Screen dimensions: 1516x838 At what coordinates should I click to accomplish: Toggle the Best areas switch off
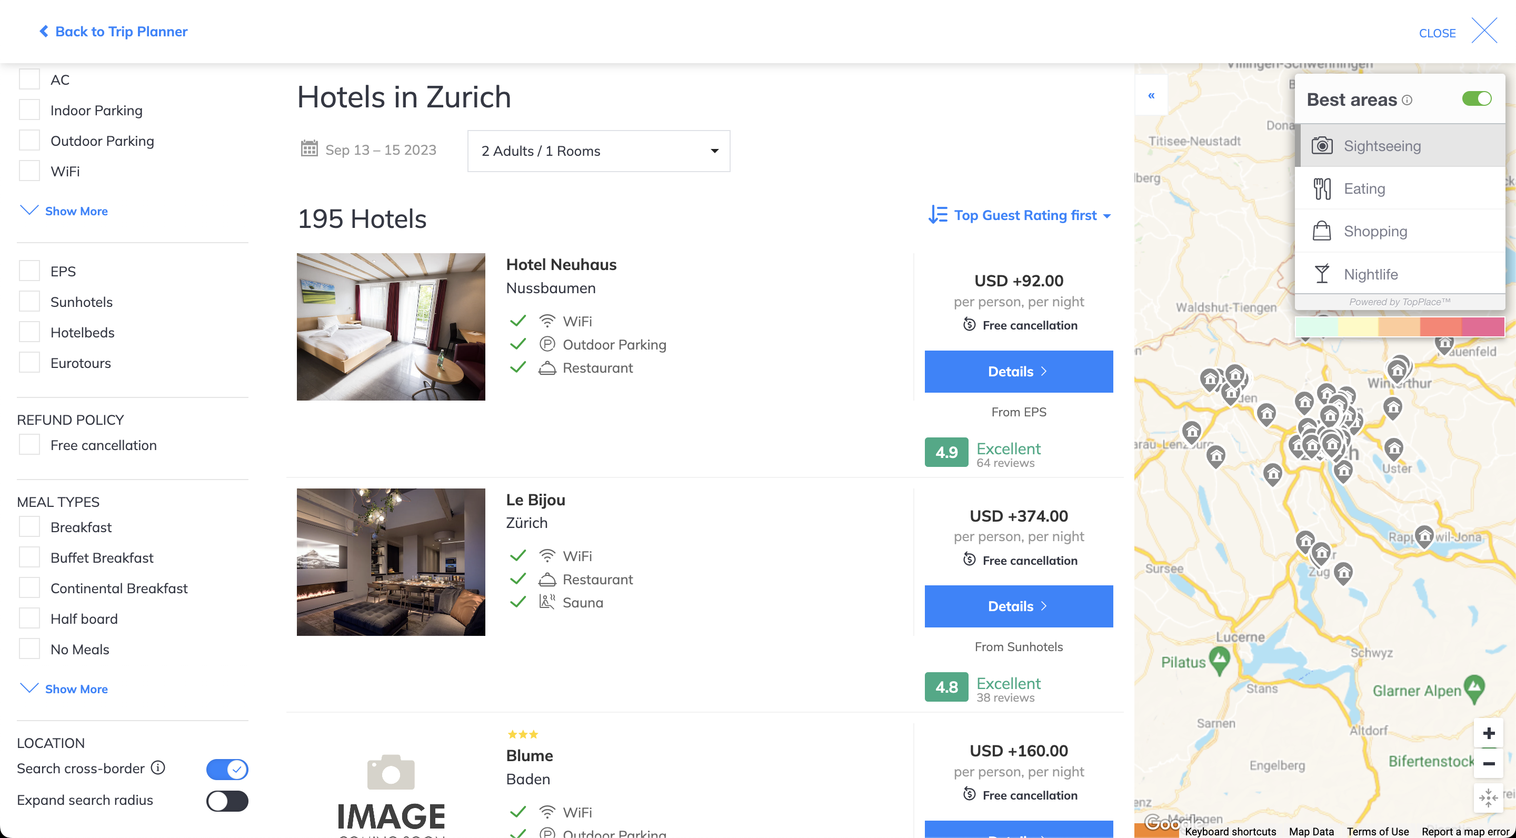(1477, 98)
